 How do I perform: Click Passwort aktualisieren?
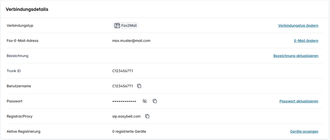coord(299,101)
